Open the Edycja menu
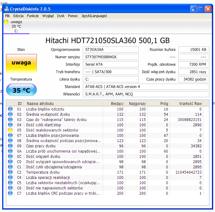Screen dimensions: 215x212 point(18,16)
